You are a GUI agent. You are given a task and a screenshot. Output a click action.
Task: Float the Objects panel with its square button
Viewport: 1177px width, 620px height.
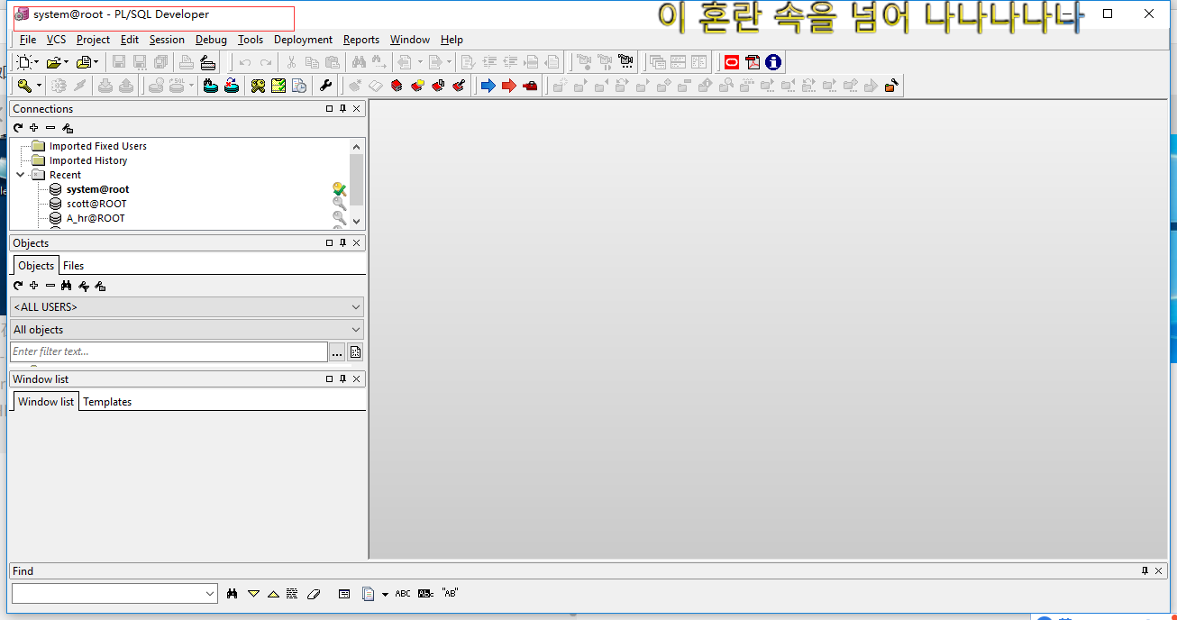click(x=329, y=243)
